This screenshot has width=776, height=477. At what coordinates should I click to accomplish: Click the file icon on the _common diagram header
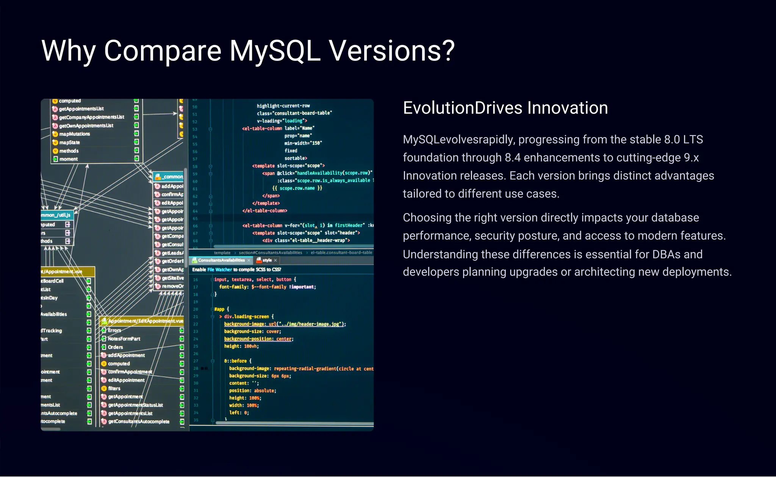click(x=158, y=177)
